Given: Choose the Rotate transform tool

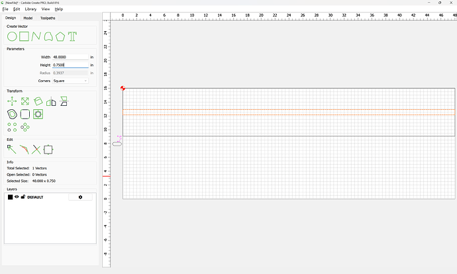Looking at the screenshot, I should coord(38,101).
